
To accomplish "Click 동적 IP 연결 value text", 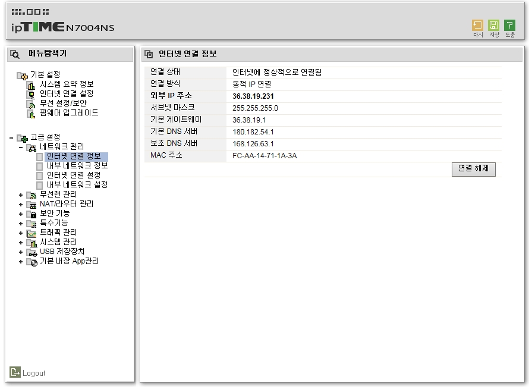I will point(252,84).
